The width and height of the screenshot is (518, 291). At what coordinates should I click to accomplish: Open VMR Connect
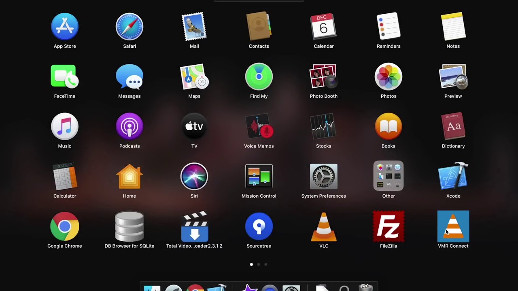(453, 226)
